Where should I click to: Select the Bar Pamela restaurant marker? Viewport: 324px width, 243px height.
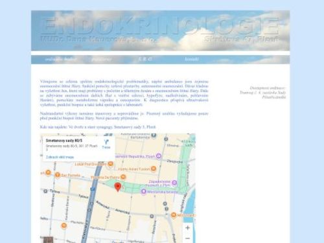click(x=57, y=175)
